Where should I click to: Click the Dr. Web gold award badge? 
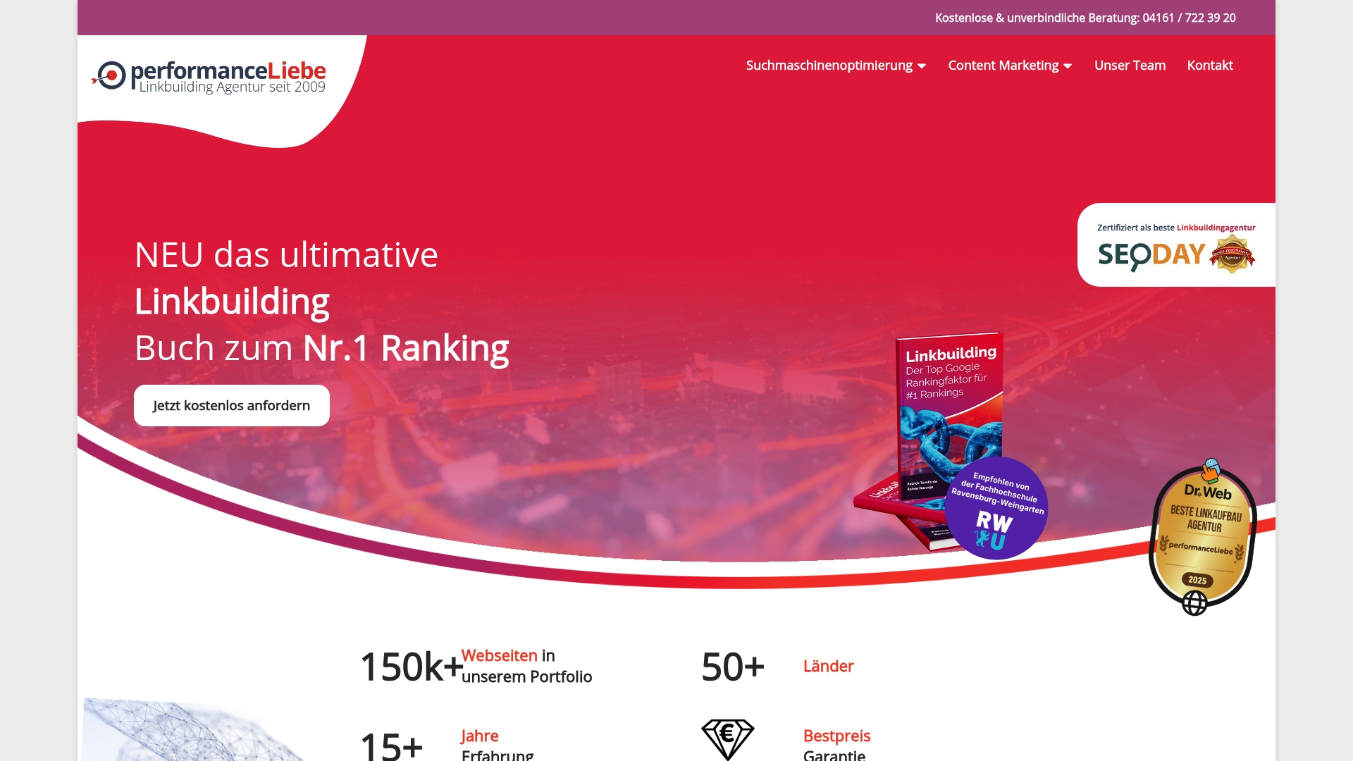[x=1203, y=534]
